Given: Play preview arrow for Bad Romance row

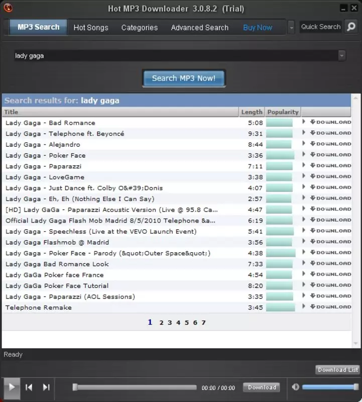Looking at the screenshot, I should pyautogui.click(x=304, y=122).
